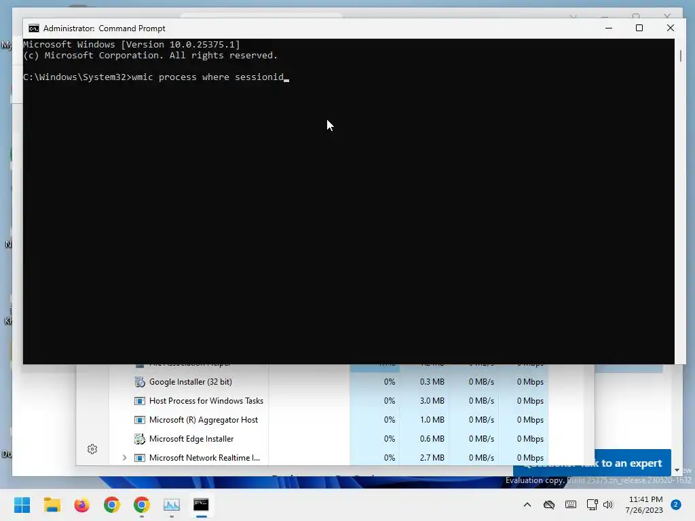Open the cloud sync tray icon
695x521 pixels.
pos(548,505)
